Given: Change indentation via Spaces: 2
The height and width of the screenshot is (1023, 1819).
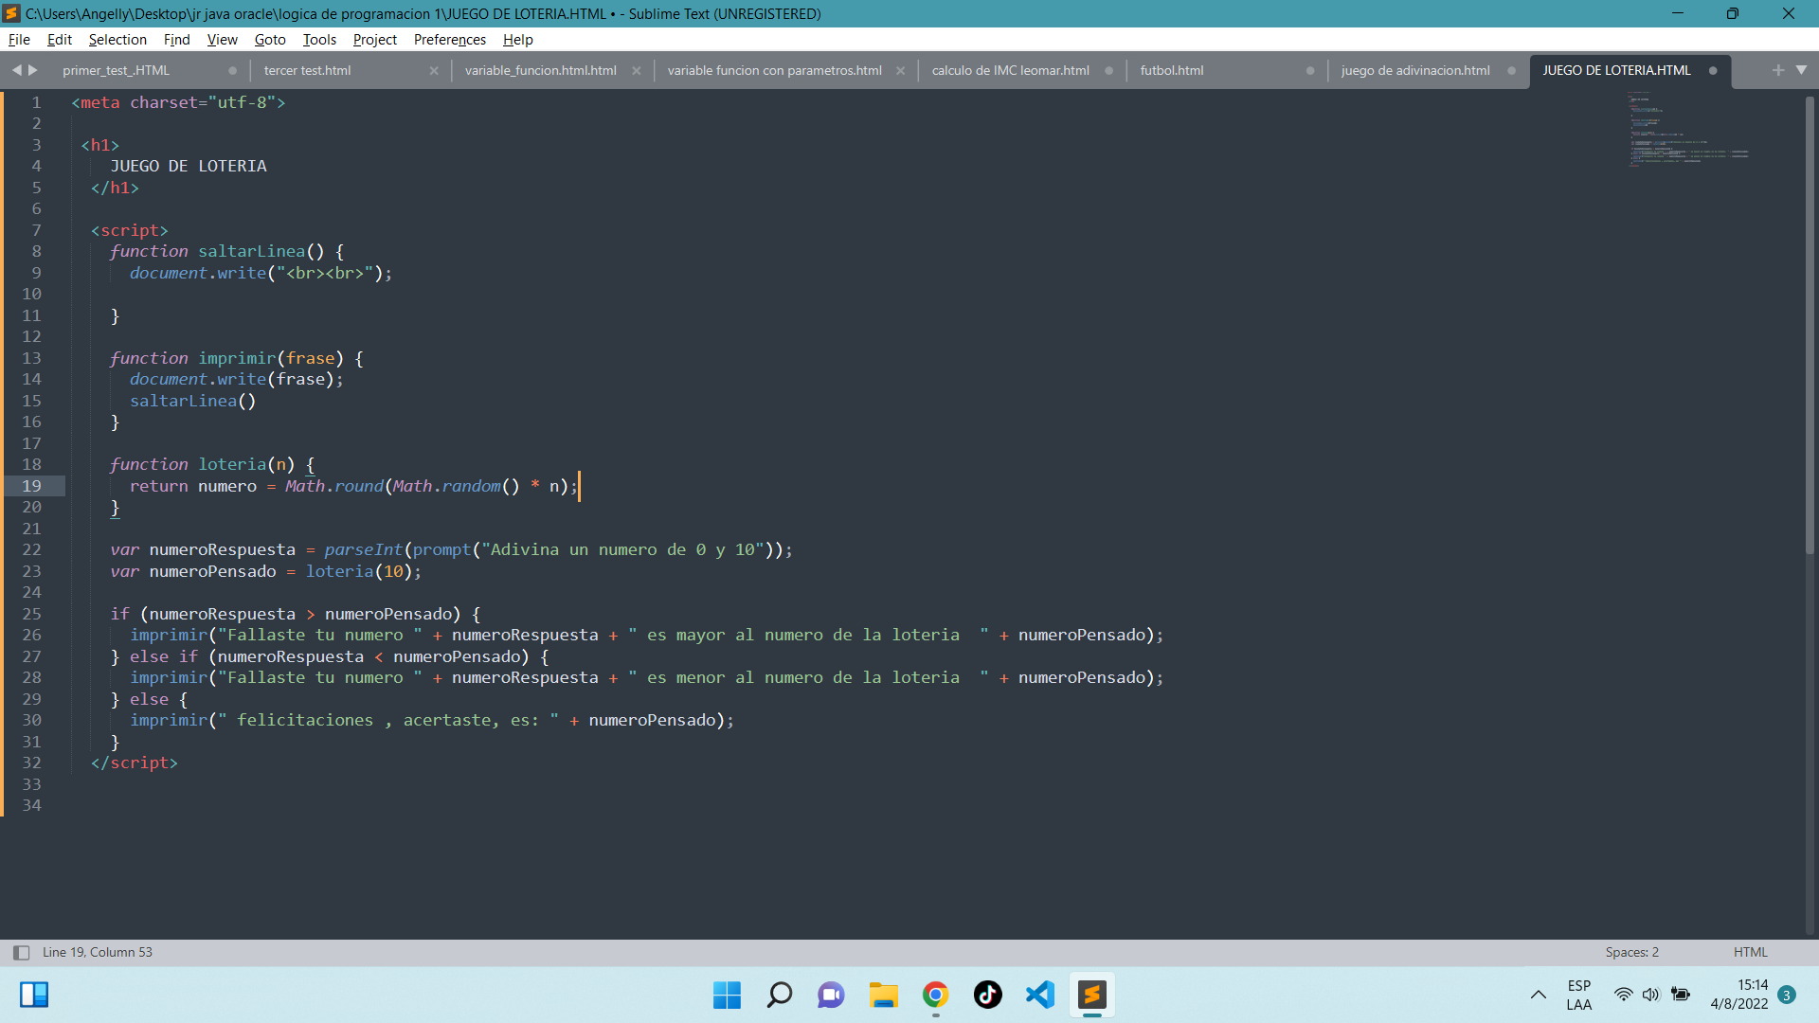Looking at the screenshot, I should [1631, 952].
